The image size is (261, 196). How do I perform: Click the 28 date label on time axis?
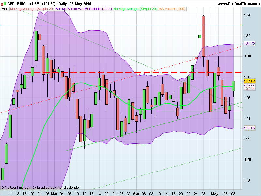click(x=203, y=194)
